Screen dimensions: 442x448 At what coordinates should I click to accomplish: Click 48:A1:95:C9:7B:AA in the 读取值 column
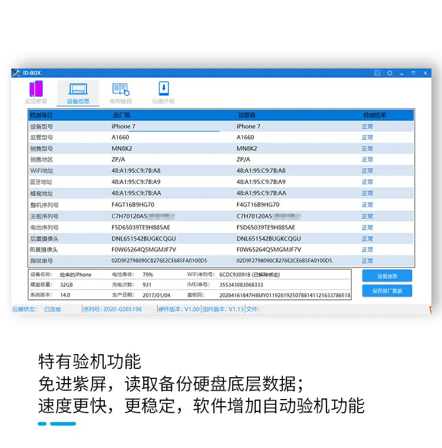click(261, 193)
